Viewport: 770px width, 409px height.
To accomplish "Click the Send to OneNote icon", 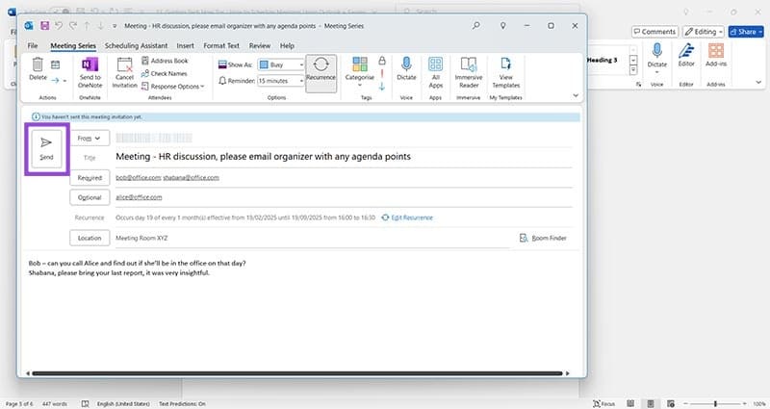I will [90, 72].
